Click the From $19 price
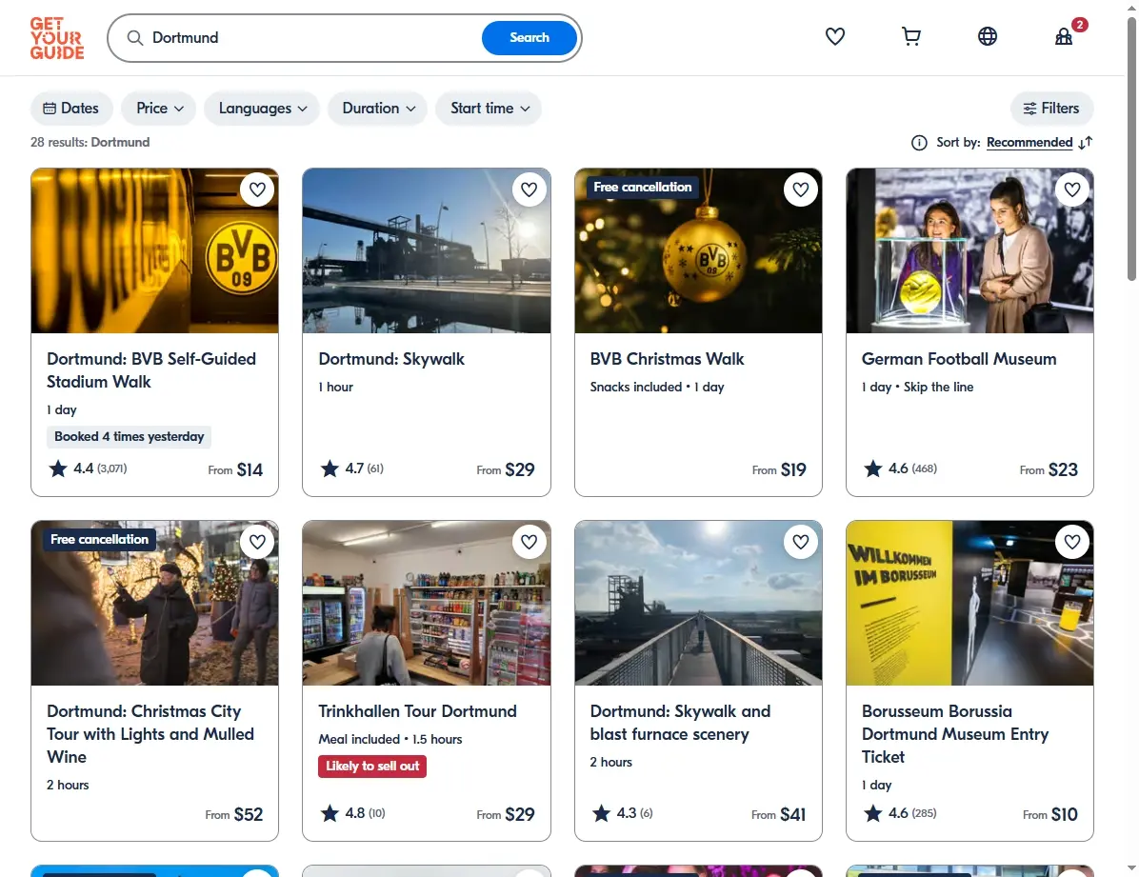 click(779, 470)
